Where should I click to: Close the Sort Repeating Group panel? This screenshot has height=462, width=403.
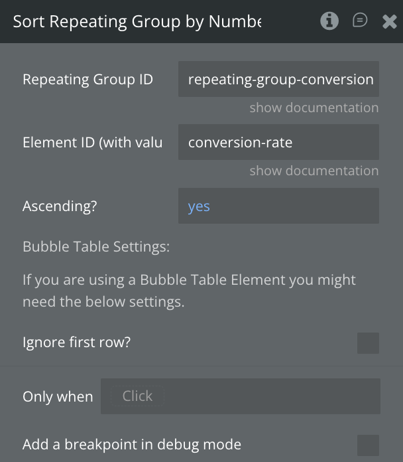(x=390, y=22)
